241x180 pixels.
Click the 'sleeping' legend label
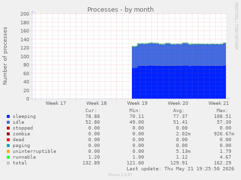24,116
